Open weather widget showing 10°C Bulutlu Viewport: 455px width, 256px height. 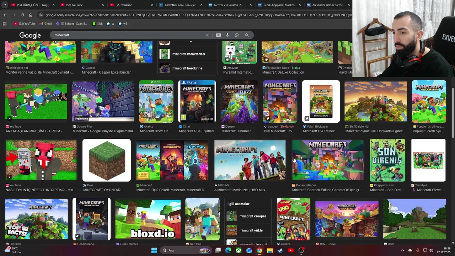[x=13, y=250]
